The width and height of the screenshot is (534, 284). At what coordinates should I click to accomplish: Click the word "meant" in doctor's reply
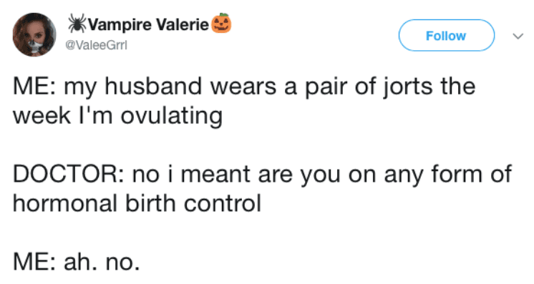(x=215, y=175)
